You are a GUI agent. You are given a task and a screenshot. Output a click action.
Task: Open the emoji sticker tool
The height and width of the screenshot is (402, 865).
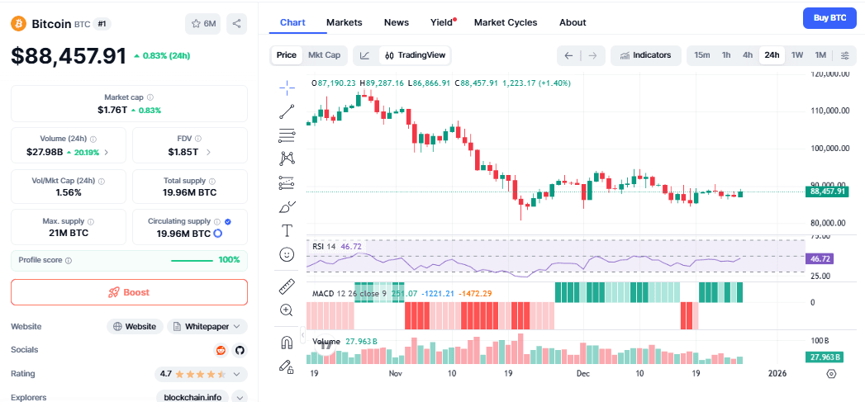click(287, 255)
